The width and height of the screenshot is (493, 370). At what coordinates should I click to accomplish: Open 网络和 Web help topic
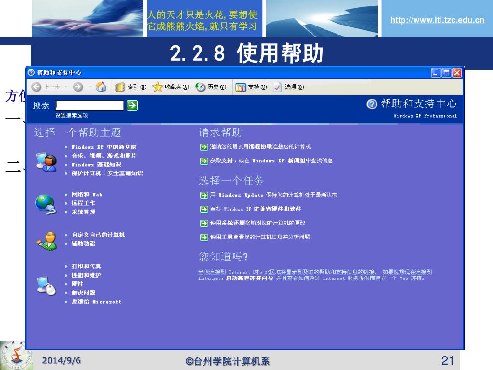click(x=87, y=194)
